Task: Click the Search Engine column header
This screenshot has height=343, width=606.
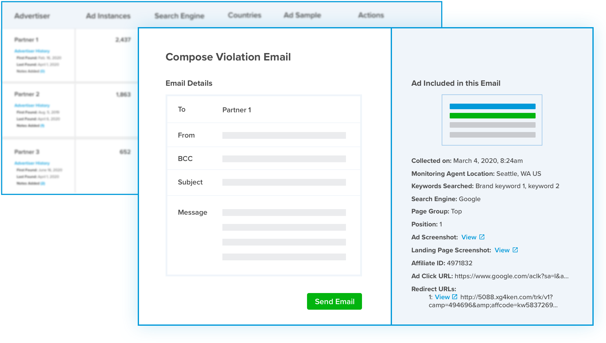Action: [x=179, y=16]
